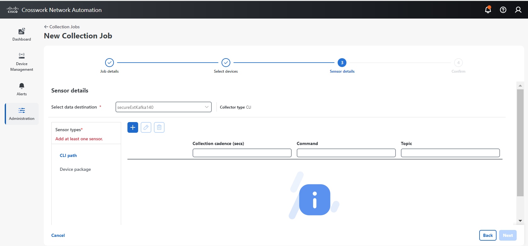Click the 'Collector type CLI' text
This screenshot has width=528, height=246.
(x=235, y=107)
